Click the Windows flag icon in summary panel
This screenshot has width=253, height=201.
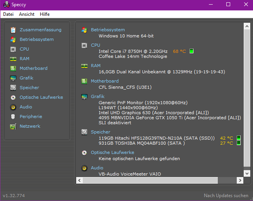(x=84, y=30)
